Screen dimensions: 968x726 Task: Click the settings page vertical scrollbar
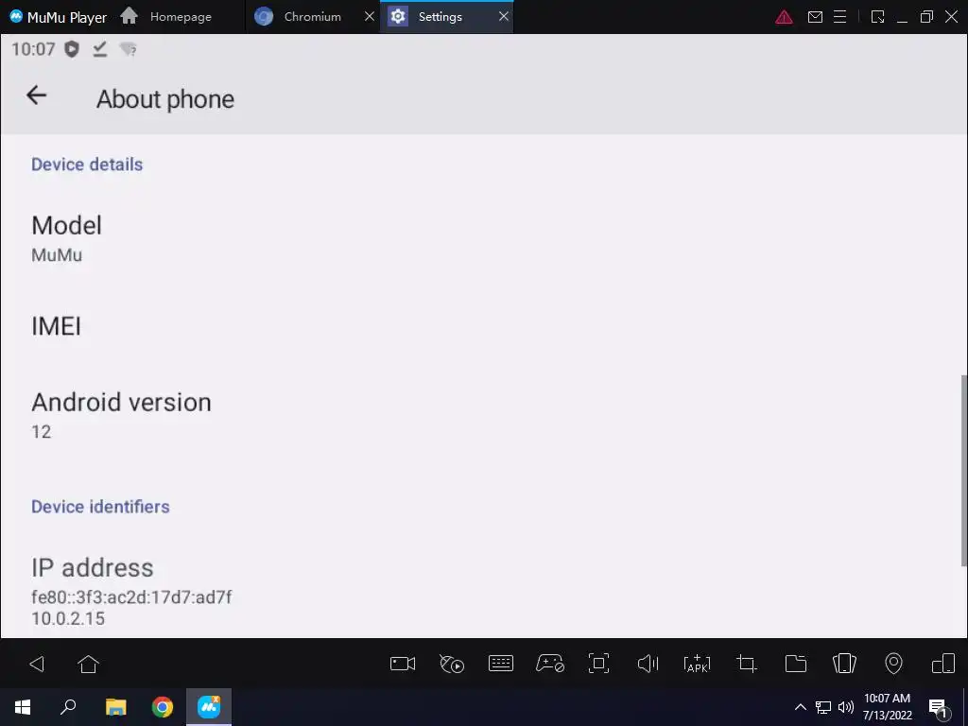coord(963,469)
